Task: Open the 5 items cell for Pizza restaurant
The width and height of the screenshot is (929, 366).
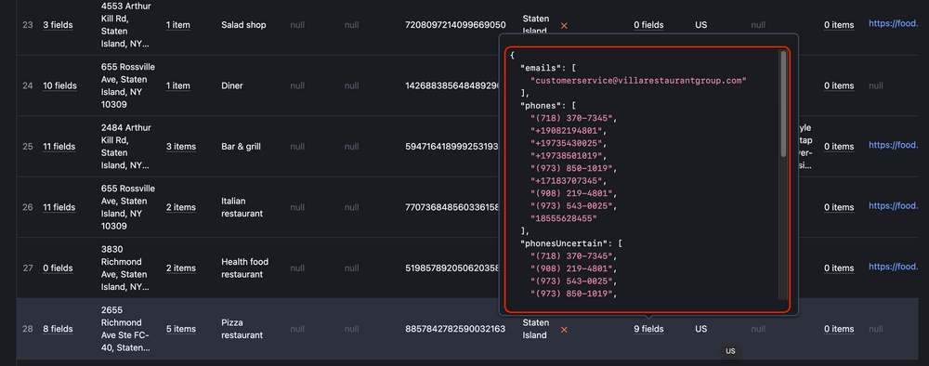Action: (x=181, y=329)
